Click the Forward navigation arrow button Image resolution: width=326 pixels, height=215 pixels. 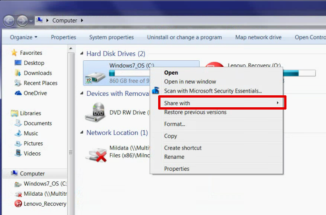tap(22, 21)
